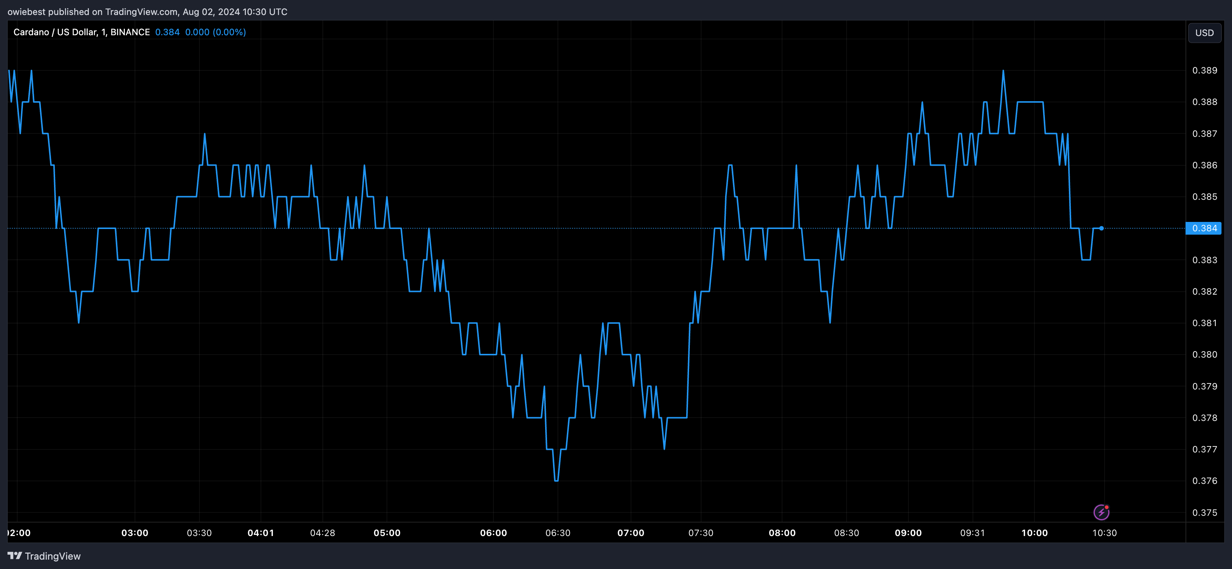
Task: Click the TradingView footer link
Action: click(x=44, y=556)
